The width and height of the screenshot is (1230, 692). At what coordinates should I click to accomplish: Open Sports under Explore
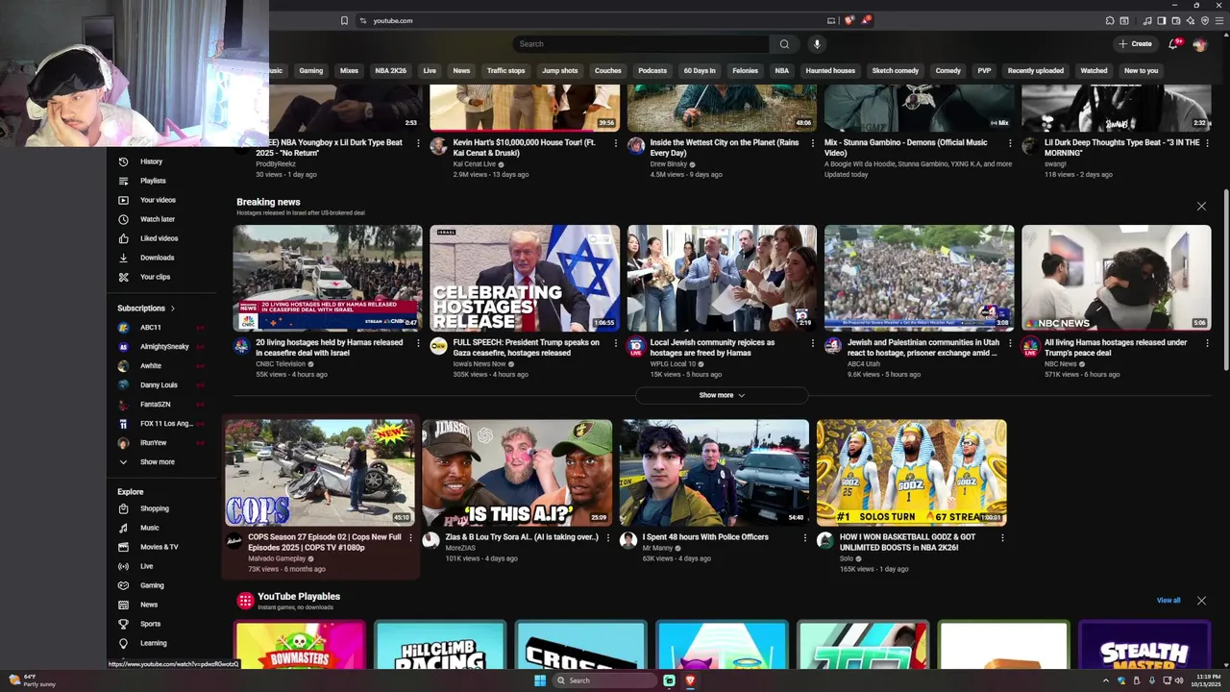[x=161, y=624]
